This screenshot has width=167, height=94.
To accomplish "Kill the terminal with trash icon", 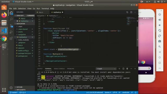I will pyautogui.click(x=127, y=69).
